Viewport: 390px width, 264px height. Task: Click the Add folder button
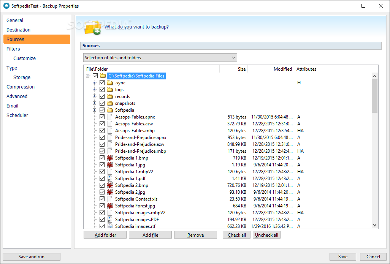[105, 235]
